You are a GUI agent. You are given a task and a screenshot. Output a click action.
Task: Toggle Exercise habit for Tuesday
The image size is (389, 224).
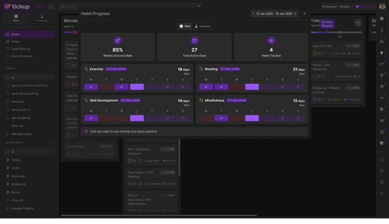pos(106,87)
